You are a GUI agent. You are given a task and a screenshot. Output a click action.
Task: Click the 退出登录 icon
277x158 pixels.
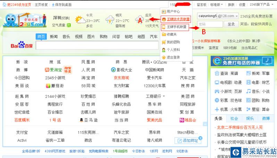164,57
